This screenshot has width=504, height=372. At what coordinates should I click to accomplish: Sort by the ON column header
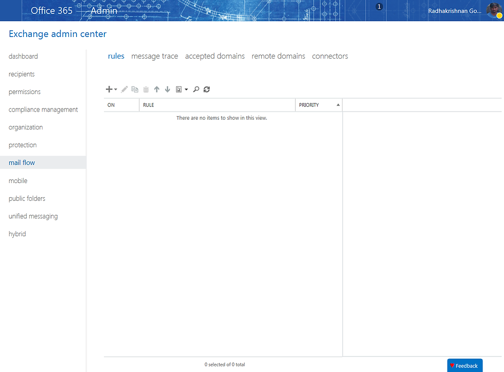[121, 105]
